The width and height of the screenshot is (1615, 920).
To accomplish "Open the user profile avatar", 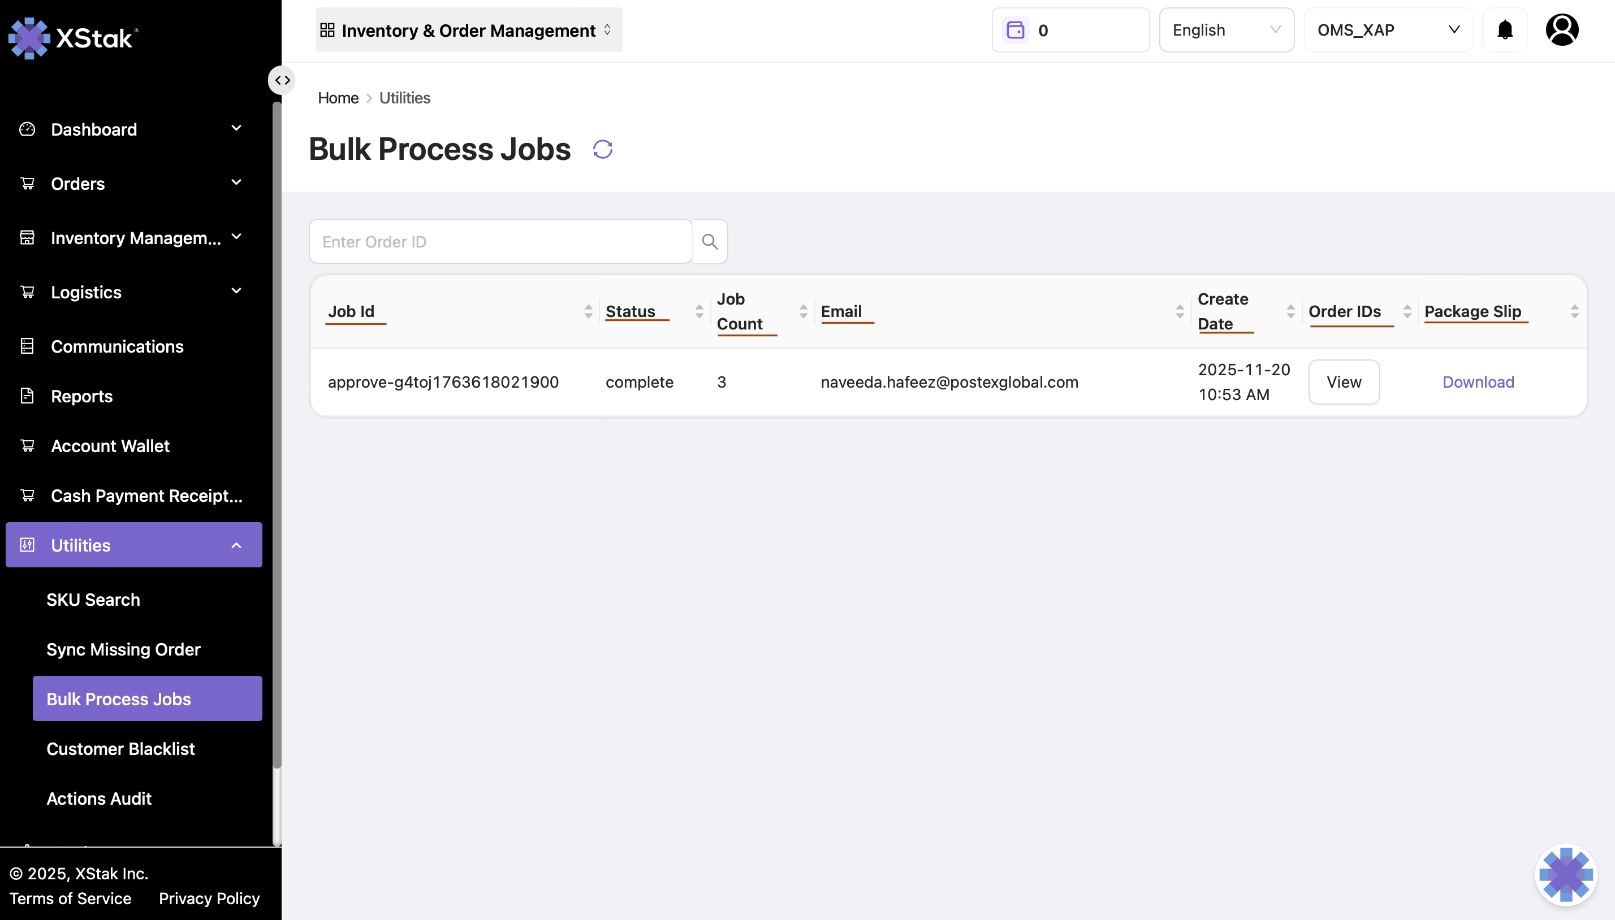I will click(1561, 30).
